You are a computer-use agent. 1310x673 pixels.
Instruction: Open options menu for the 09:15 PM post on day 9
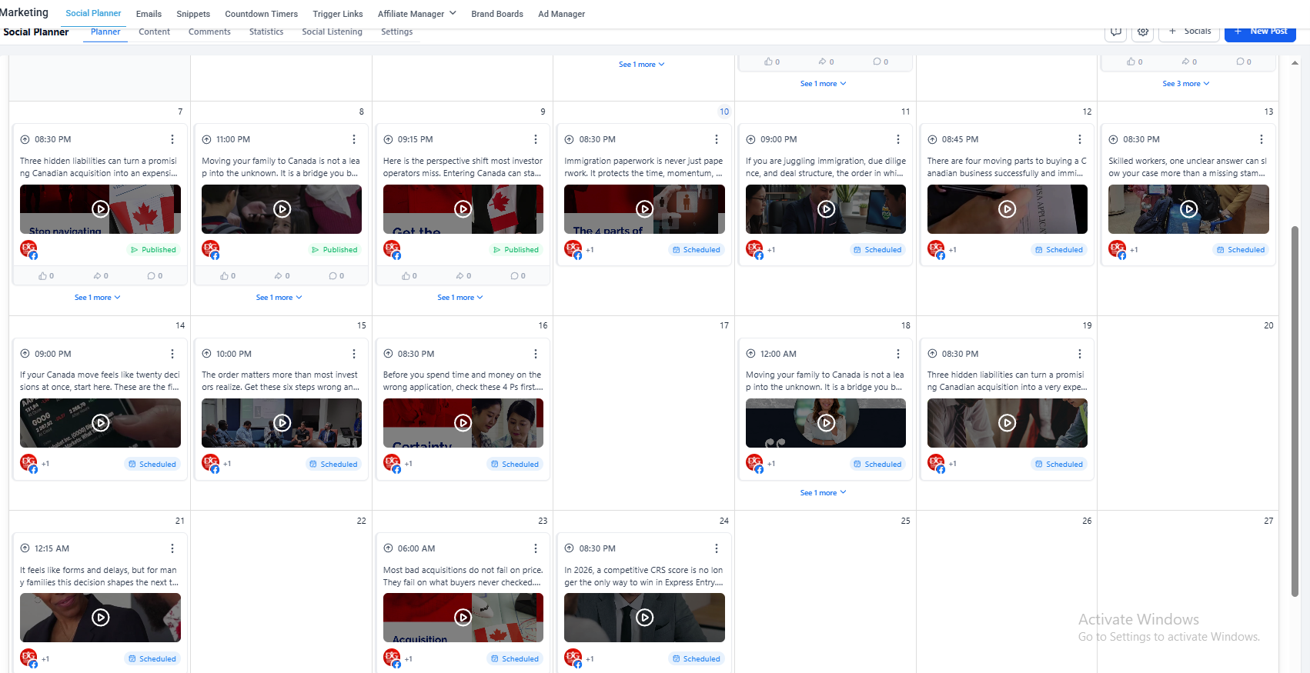coord(536,139)
